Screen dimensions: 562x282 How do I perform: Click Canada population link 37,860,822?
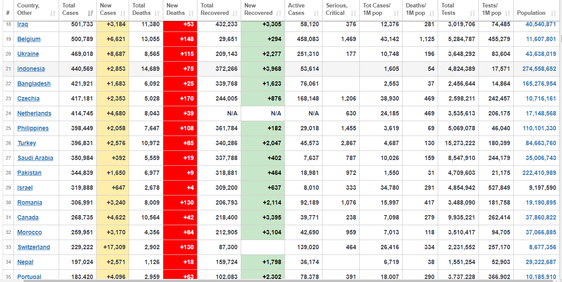tap(541, 217)
